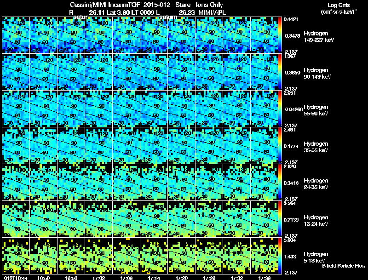Click the 1.367 colorbar maximum value
Viewport: 368px width, 280px height.
tap(290, 56)
